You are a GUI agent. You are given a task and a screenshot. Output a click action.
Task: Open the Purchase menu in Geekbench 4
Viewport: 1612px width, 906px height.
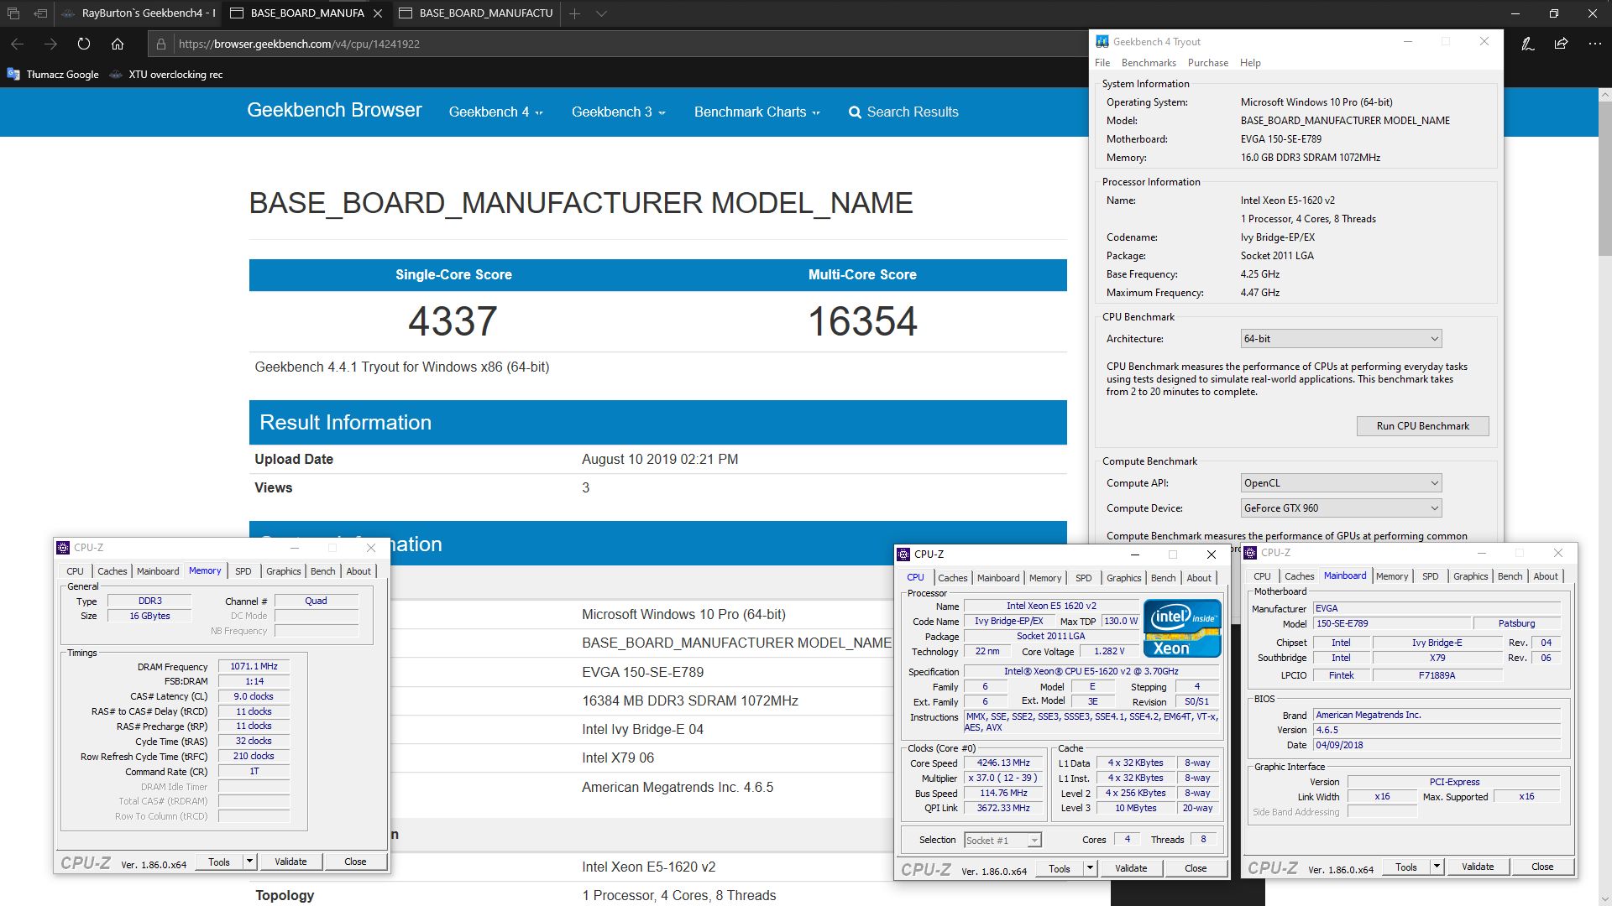pos(1208,63)
